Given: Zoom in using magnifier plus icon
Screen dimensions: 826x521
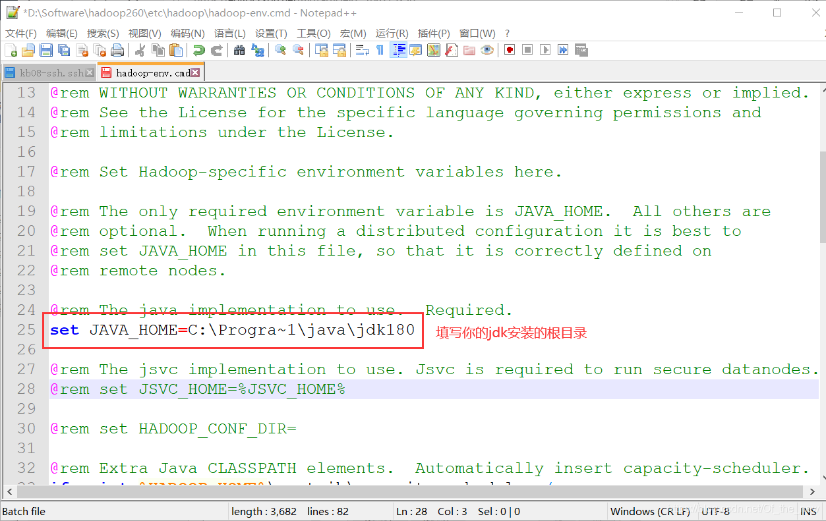Looking at the screenshot, I should point(280,50).
